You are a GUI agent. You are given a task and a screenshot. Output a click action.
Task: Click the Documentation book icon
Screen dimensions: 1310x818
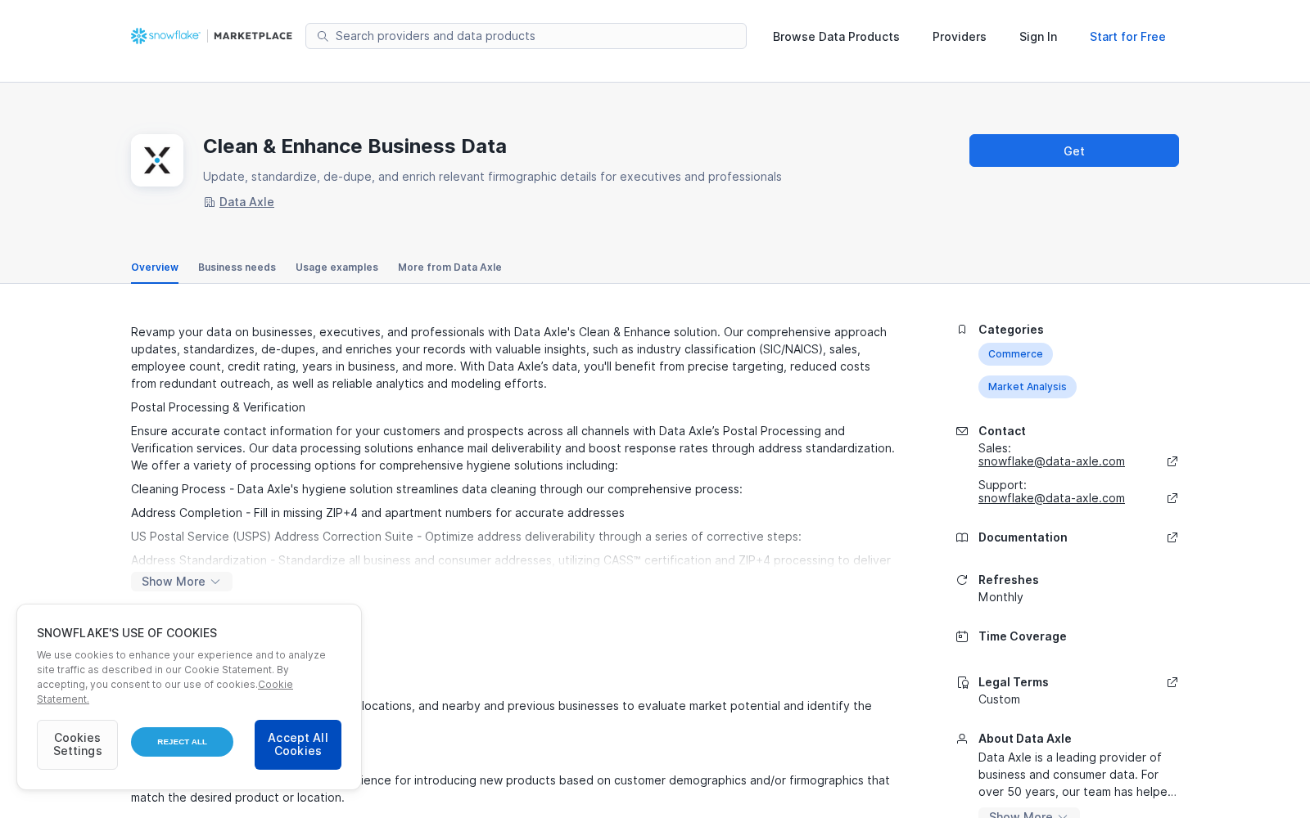pyautogui.click(x=962, y=537)
